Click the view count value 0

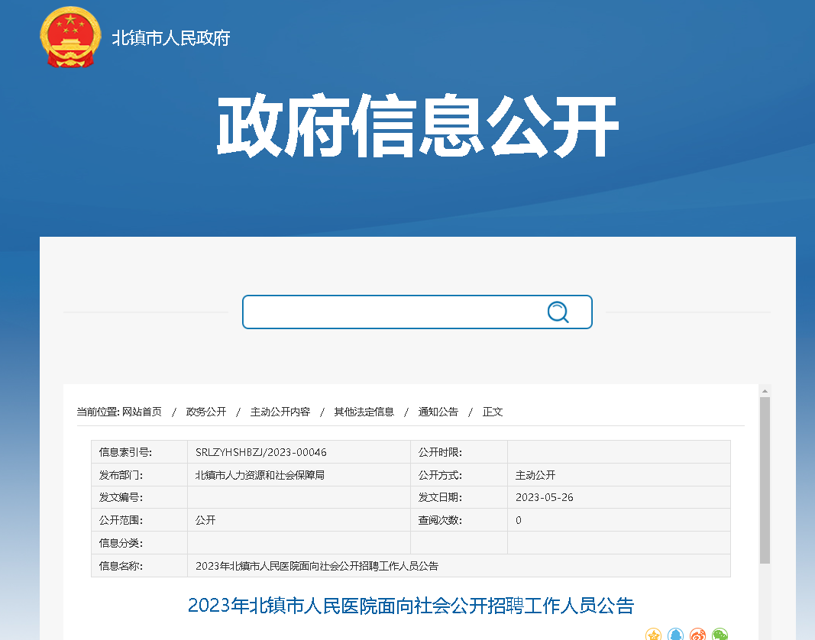click(x=518, y=520)
